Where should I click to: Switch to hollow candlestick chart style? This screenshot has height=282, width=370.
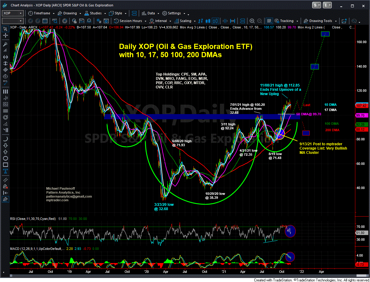(215, 21)
